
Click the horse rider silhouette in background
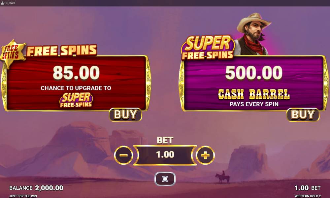tap(222, 177)
